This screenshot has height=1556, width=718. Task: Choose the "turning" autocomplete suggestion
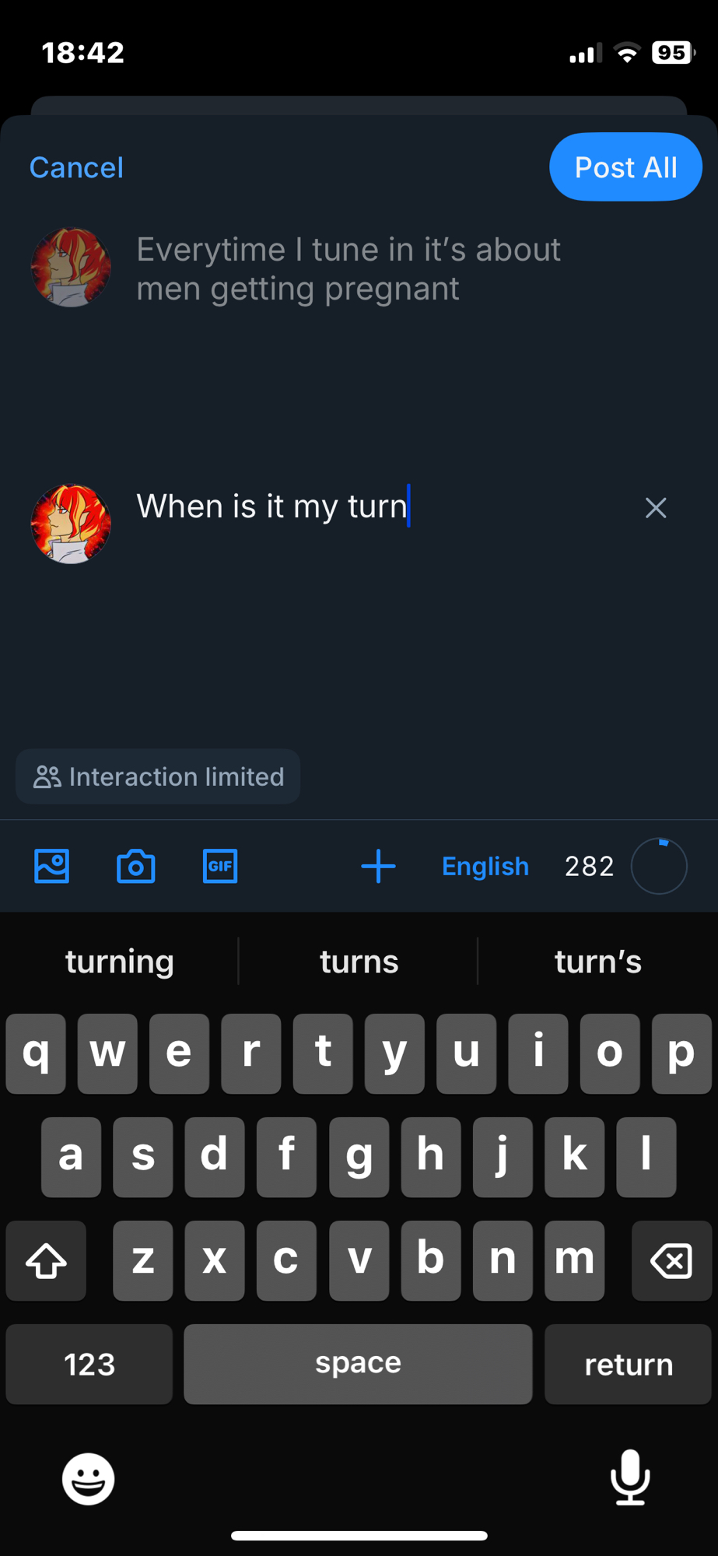click(120, 962)
